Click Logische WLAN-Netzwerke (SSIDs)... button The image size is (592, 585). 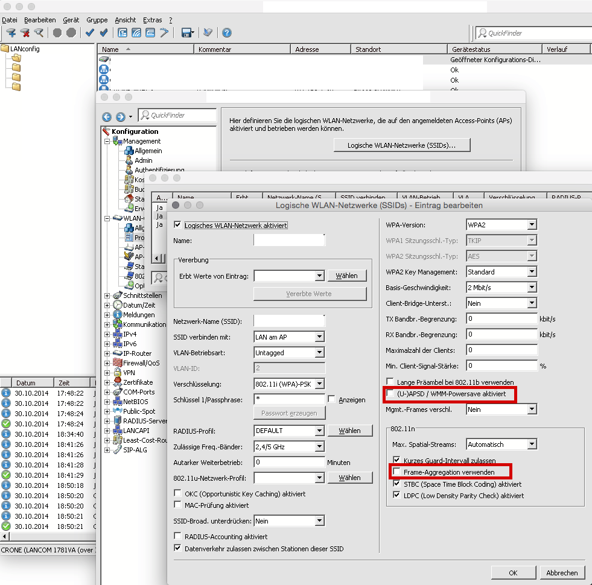pyautogui.click(x=402, y=145)
